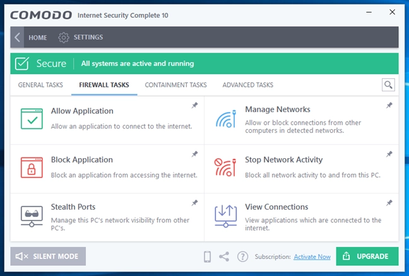
Task: Click the Stop Network Activity red icon
Action: click(225, 168)
